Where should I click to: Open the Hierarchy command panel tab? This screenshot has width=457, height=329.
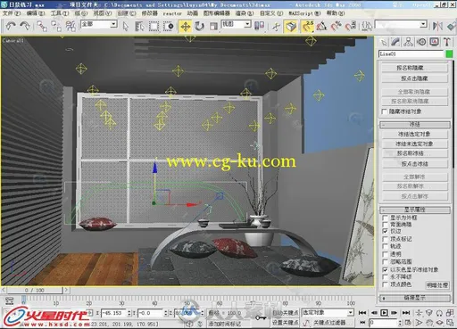409,42
